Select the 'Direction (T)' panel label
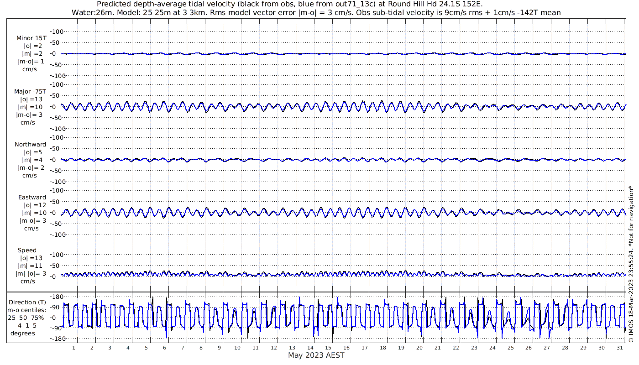Image resolution: width=639 pixels, height=365 pixels. click(x=27, y=302)
